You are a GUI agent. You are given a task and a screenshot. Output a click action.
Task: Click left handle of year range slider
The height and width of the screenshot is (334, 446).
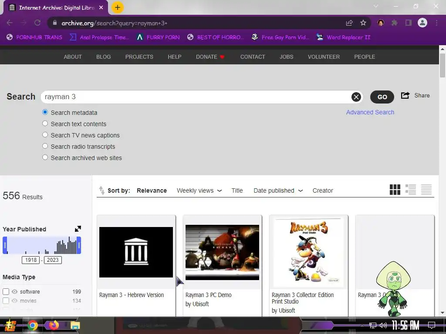5,245
